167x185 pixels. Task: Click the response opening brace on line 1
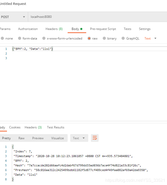(x=13, y=147)
